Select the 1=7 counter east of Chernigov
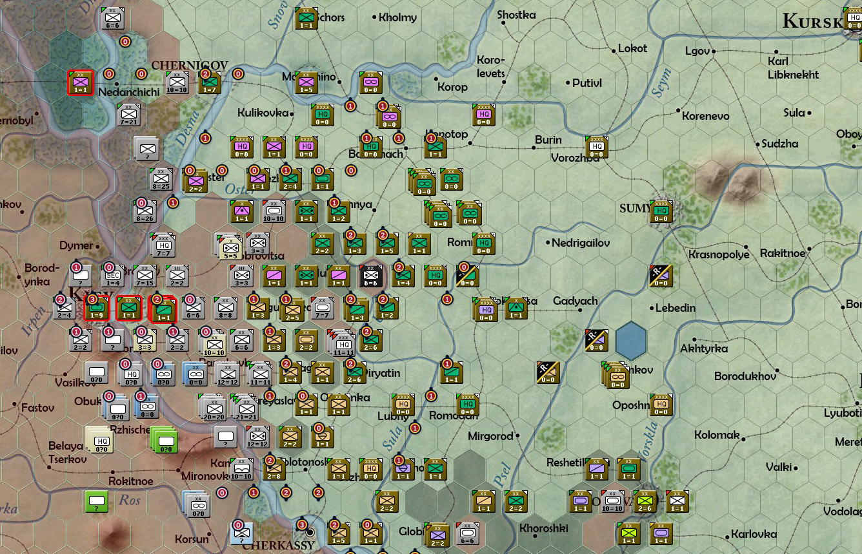 click(210, 84)
